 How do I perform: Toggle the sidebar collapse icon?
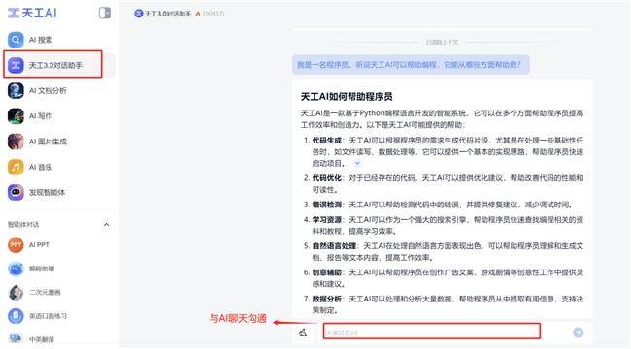(x=105, y=13)
